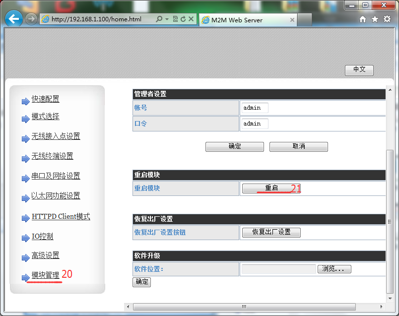The width and height of the screenshot is (399, 316).
Task: Click the browser back arrow button
Action: tap(13, 19)
